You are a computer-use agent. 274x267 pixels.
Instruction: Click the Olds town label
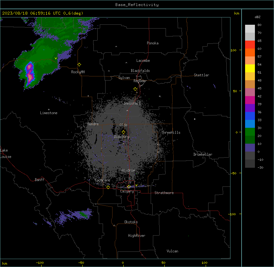pyautogui.click(x=123, y=125)
